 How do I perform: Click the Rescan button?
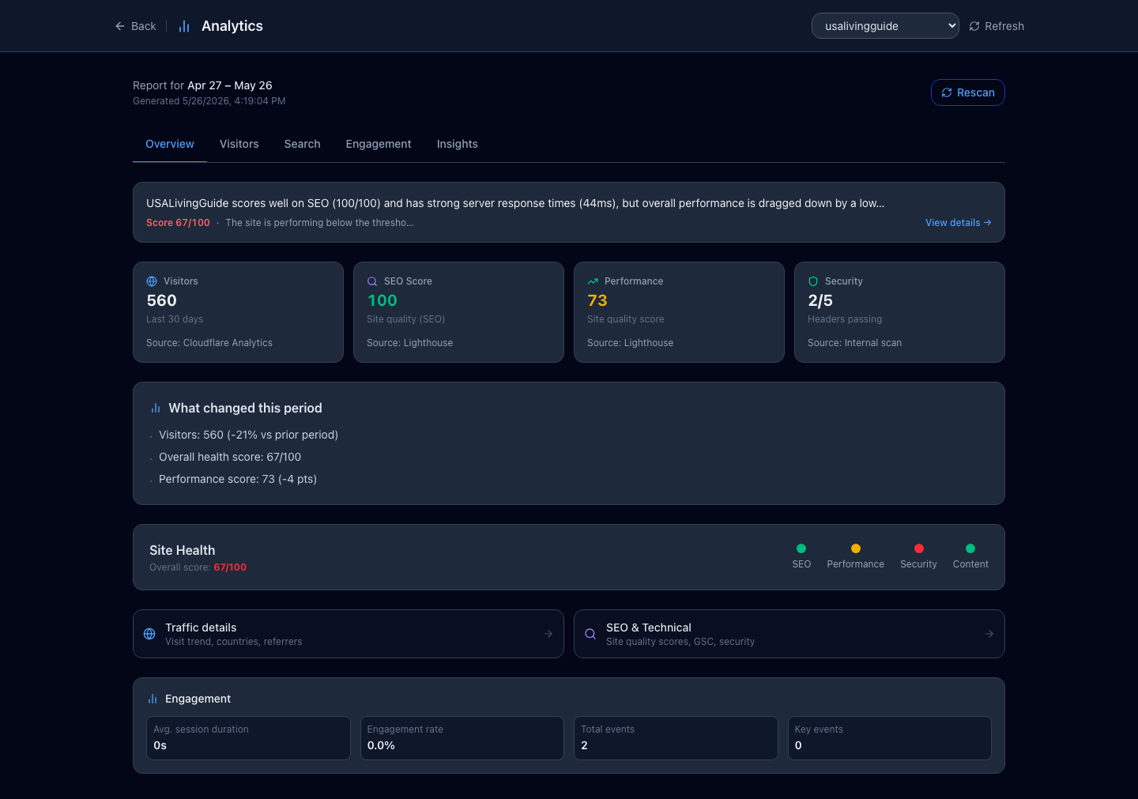968,92
